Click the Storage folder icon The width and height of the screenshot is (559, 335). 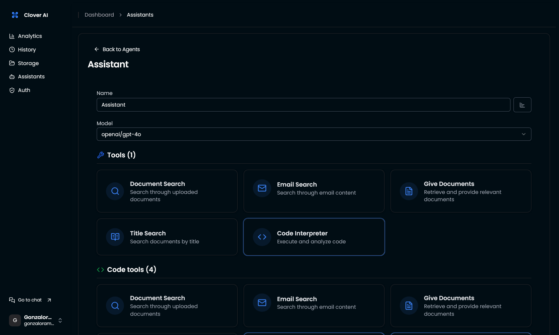[12, 63]
